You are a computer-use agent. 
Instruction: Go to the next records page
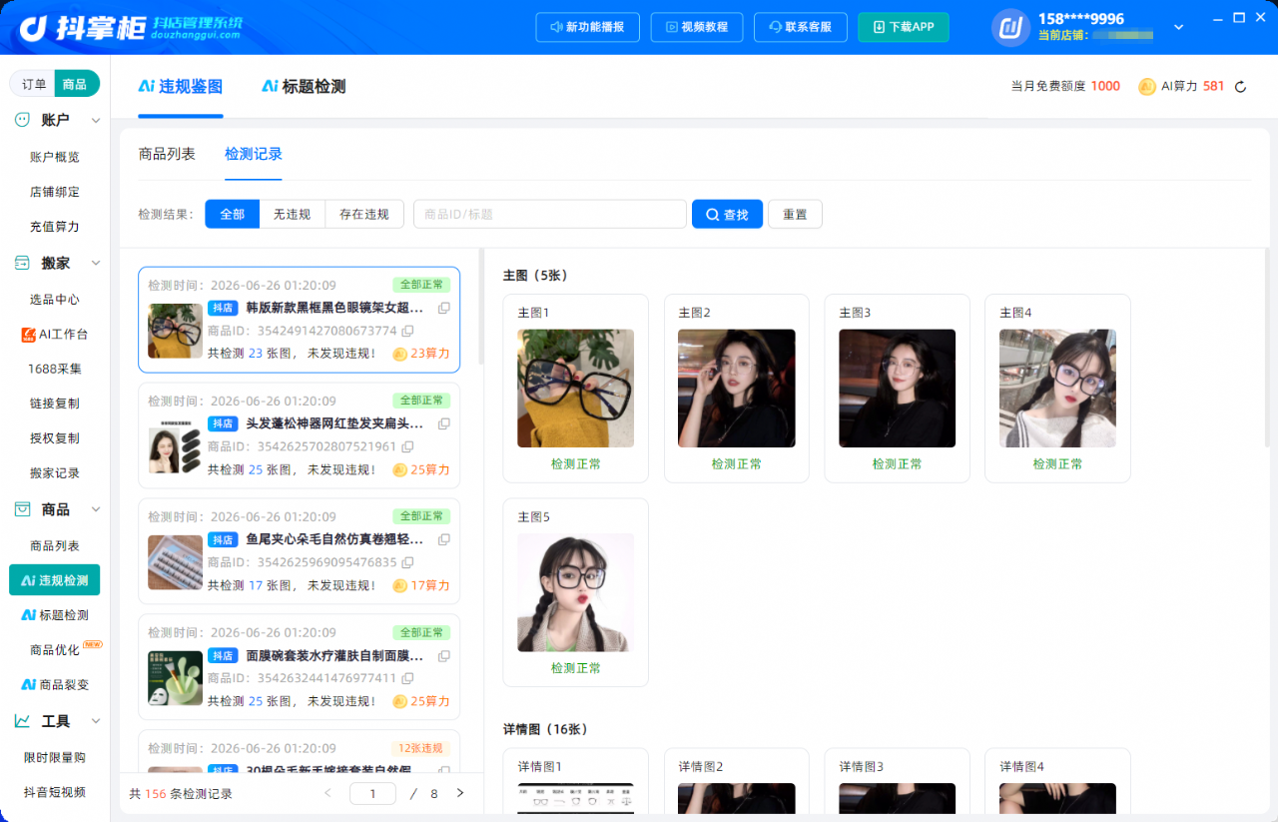(460, 793)
